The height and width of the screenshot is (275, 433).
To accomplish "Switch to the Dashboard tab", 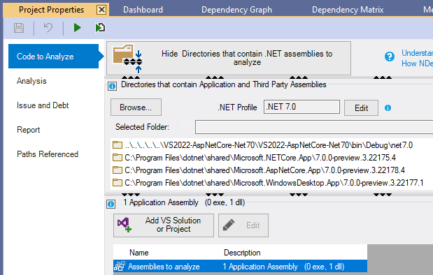I will (143, 10).
